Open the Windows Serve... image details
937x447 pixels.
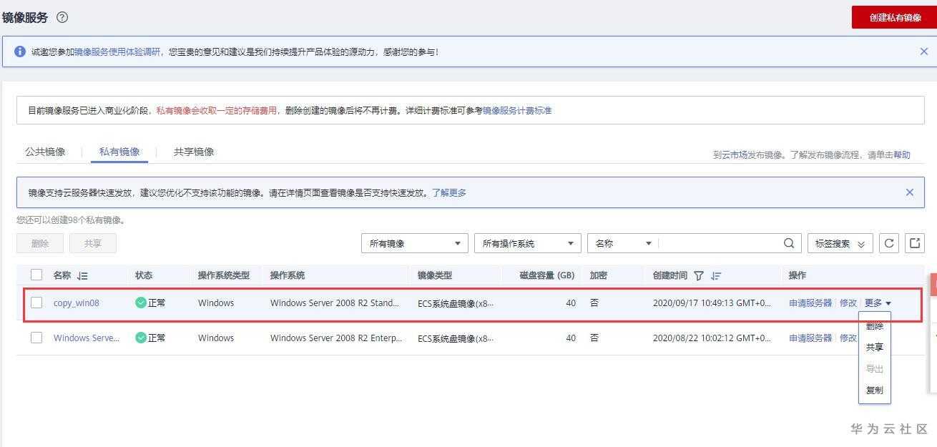(87, 338)
